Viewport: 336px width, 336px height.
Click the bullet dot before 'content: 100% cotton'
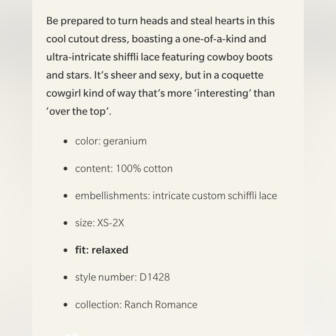tap(66, 169)
